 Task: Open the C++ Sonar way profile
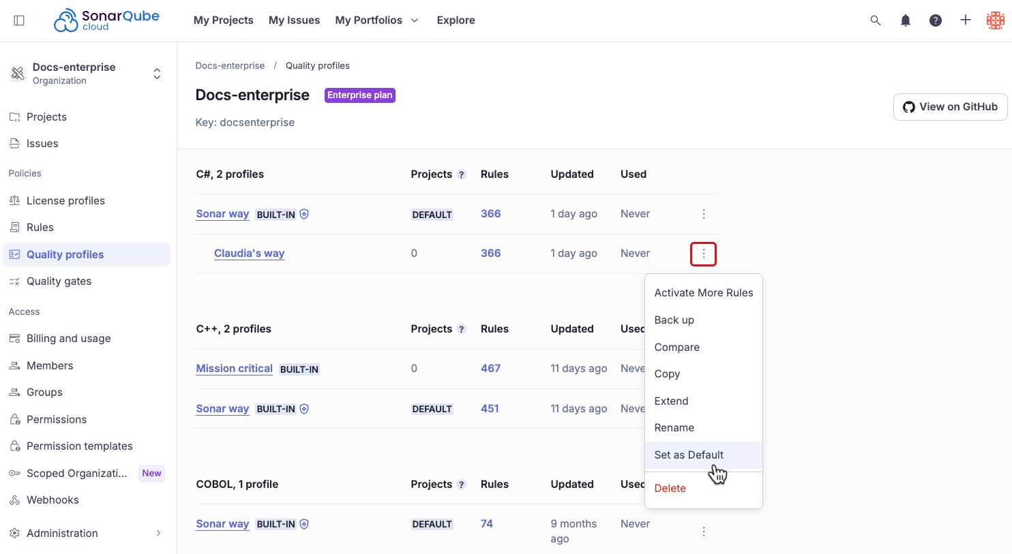222,409
